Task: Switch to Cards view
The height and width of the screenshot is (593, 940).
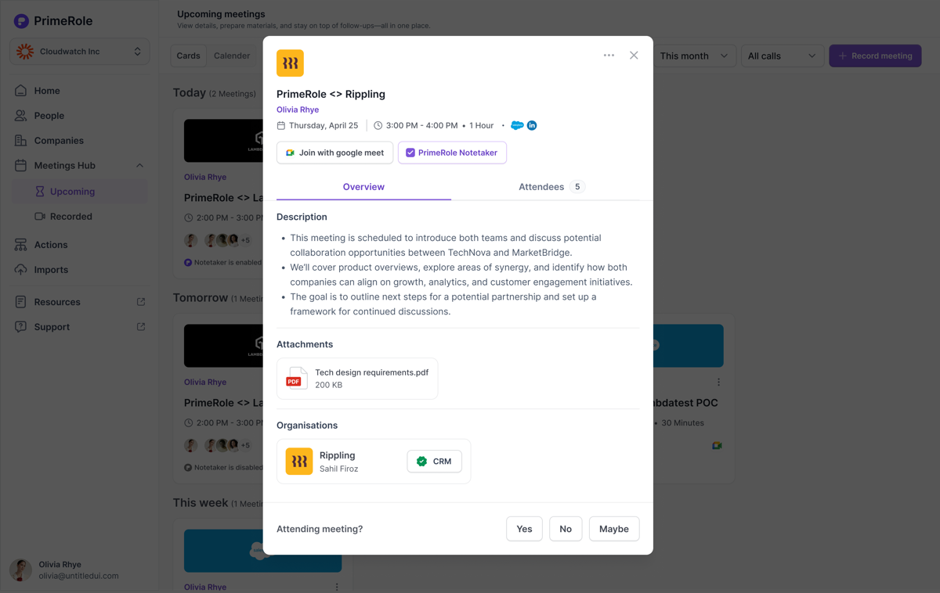Action: (x=188, y=56)
